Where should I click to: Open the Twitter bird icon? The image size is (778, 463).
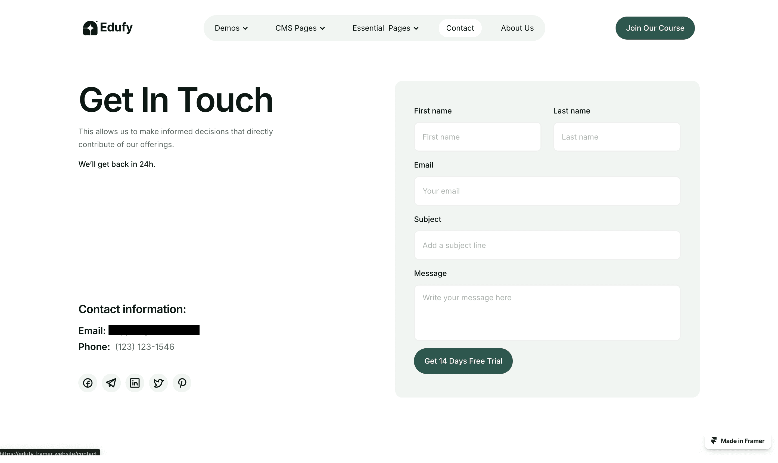[x=158, y=383]
